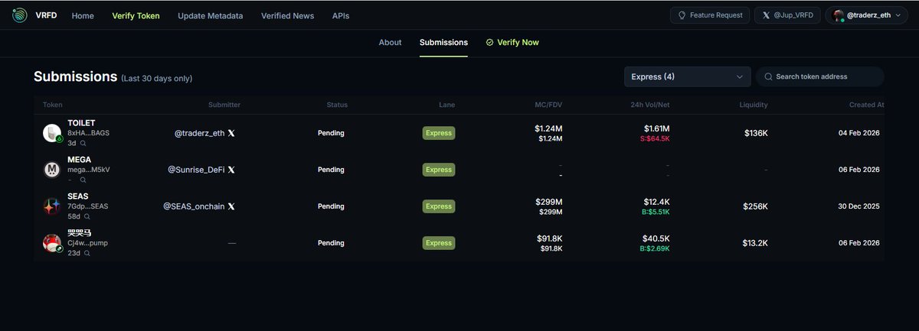Click the B:$5.51K net value

654,213
